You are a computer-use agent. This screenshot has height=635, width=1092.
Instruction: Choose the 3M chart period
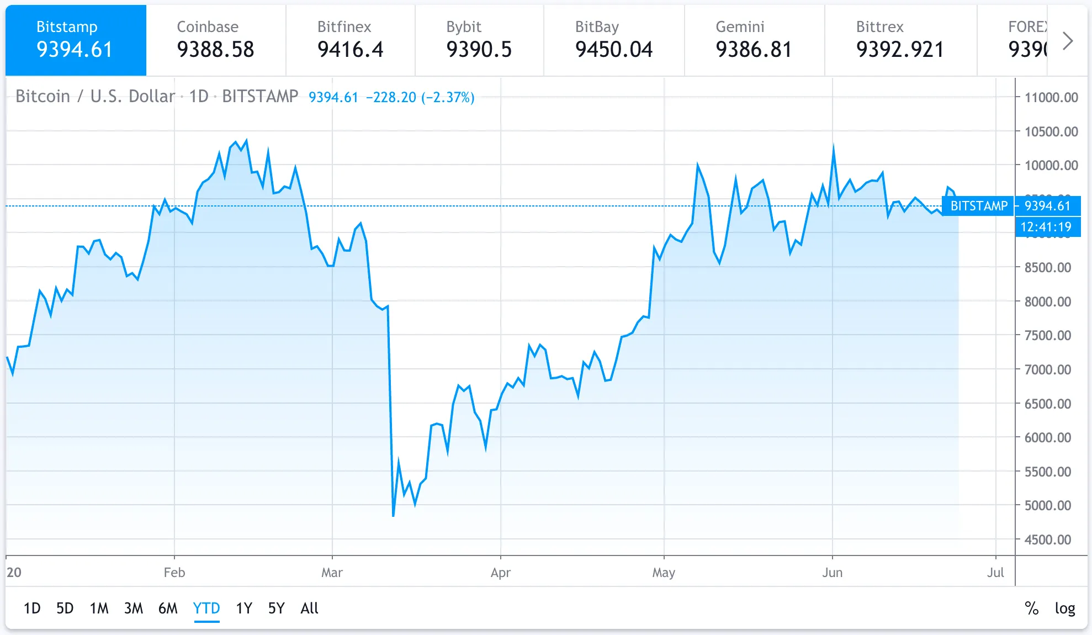[x=134, y=608]
